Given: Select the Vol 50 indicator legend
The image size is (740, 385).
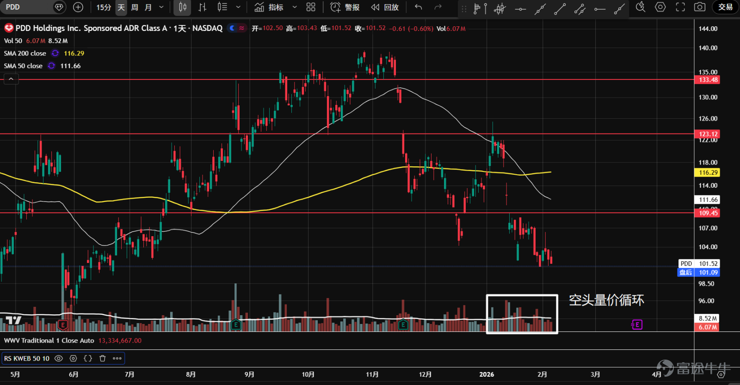Looking at the screenshot, I should pos(36,41).
